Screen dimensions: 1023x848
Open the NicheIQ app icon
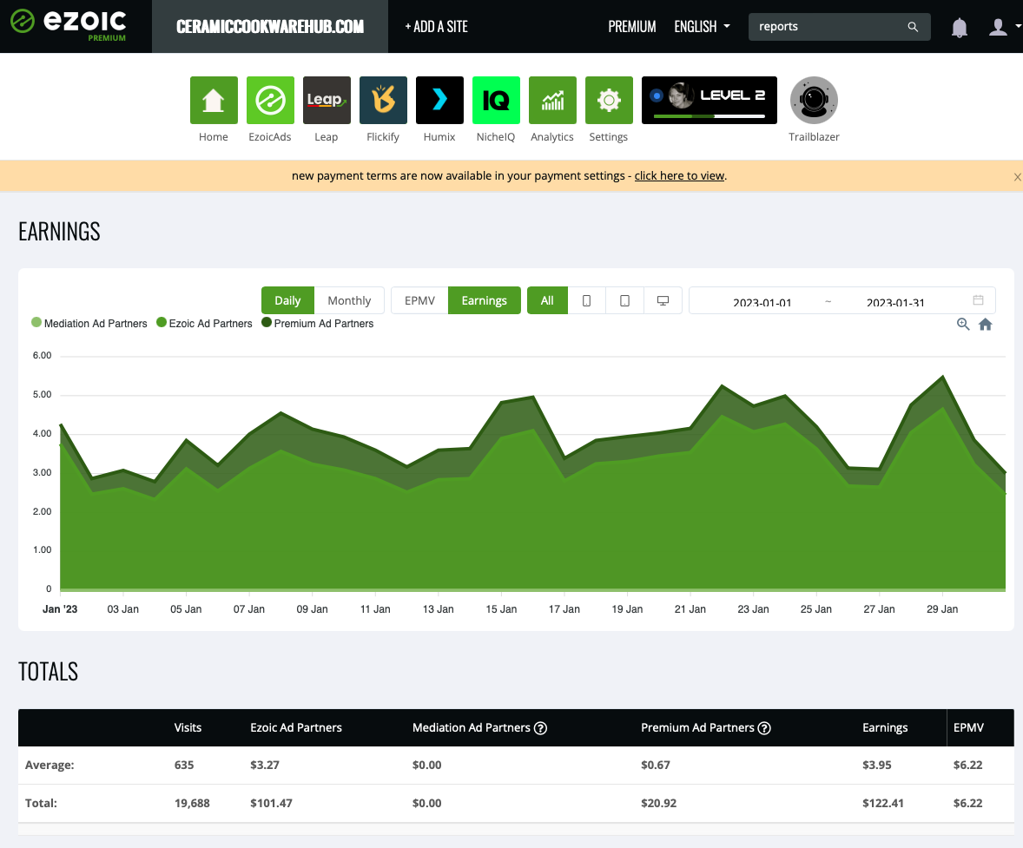(496, 100)
